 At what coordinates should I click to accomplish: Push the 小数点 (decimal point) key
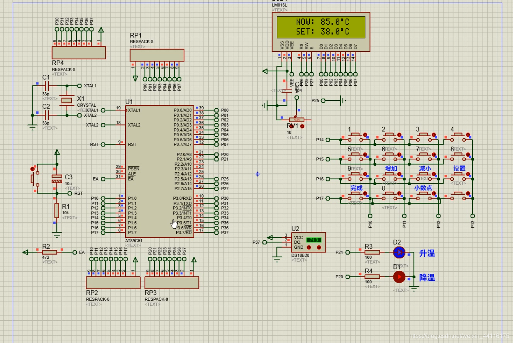[423, 196]
